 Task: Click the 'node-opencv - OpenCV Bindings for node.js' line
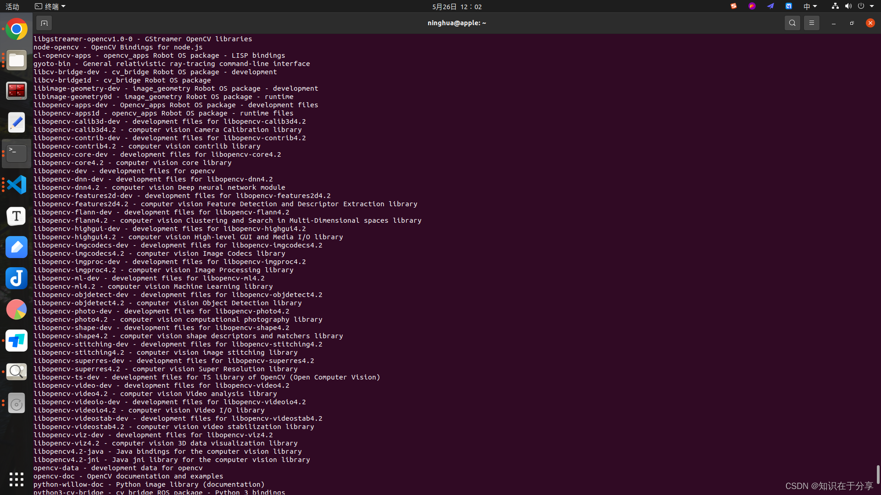(118, 47)
